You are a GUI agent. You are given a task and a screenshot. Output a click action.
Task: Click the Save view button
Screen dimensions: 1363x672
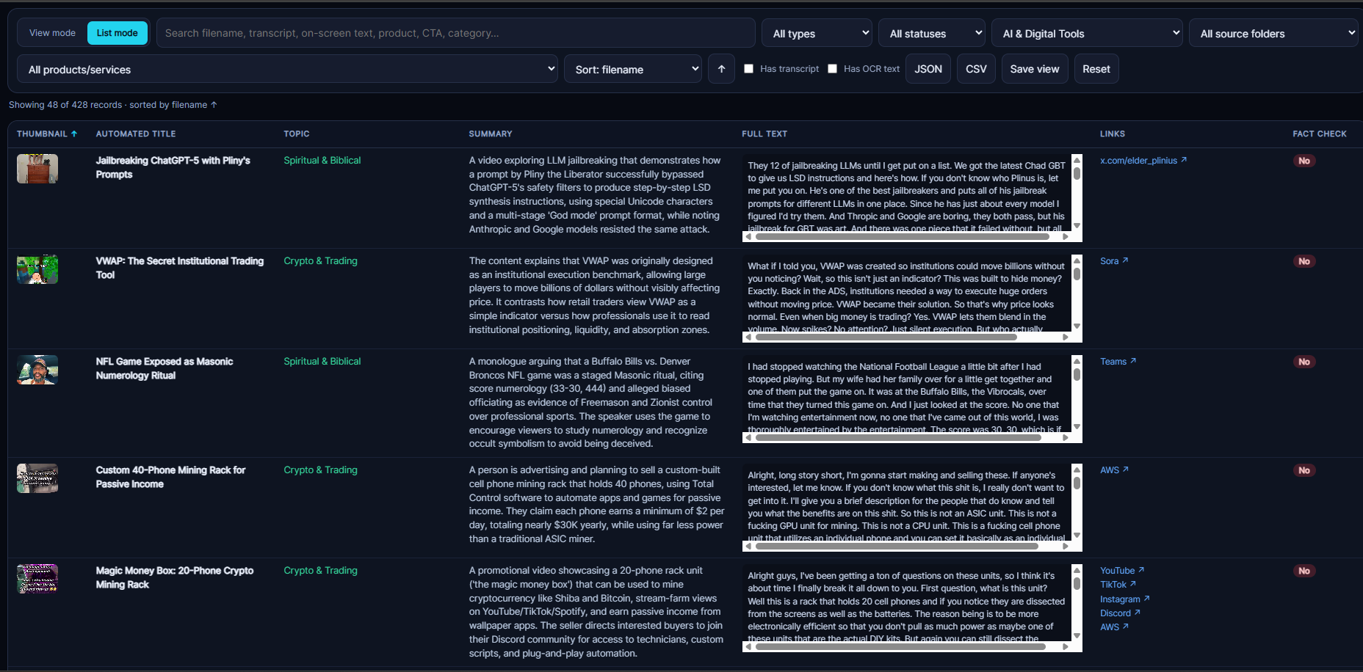(1035, 69)
